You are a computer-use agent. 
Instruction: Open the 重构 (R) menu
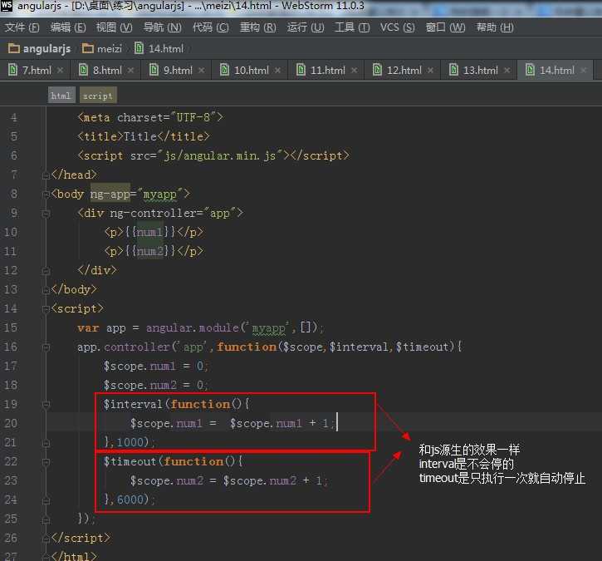click(x=257, y=27)
